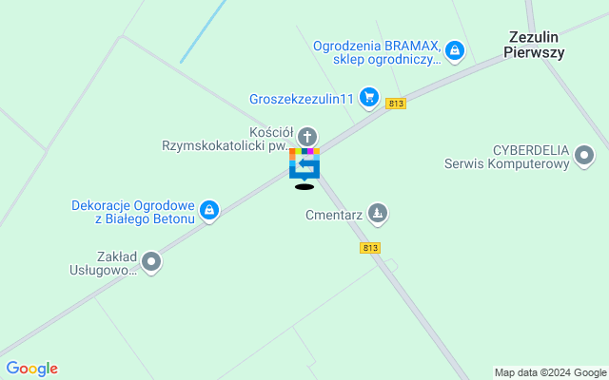Click Dekoracje Ogrodowe z Białego Betonu label
Viewport: 609px width, 380px height.
[133, 212]
